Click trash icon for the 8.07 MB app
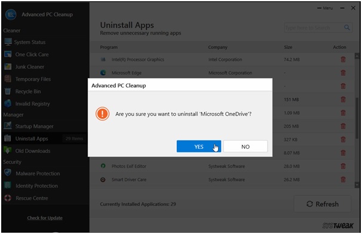 pyautogui.click(x=343, y=153)
